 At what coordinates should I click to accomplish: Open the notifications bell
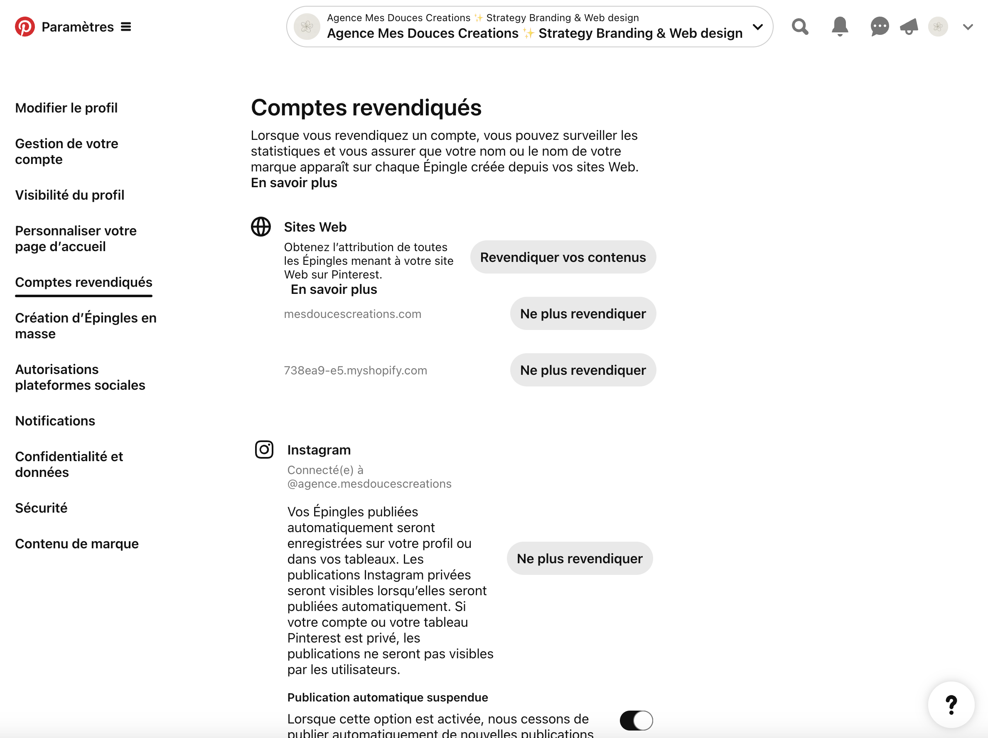[840, 27]
